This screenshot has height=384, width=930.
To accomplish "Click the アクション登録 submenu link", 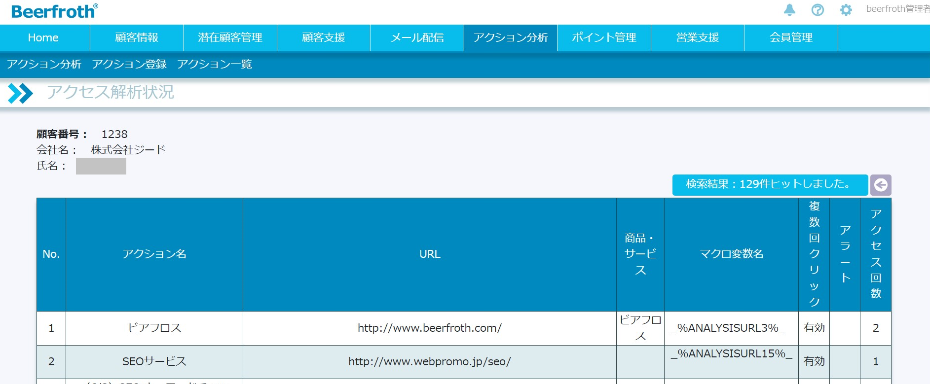I will tap(129, 65).
